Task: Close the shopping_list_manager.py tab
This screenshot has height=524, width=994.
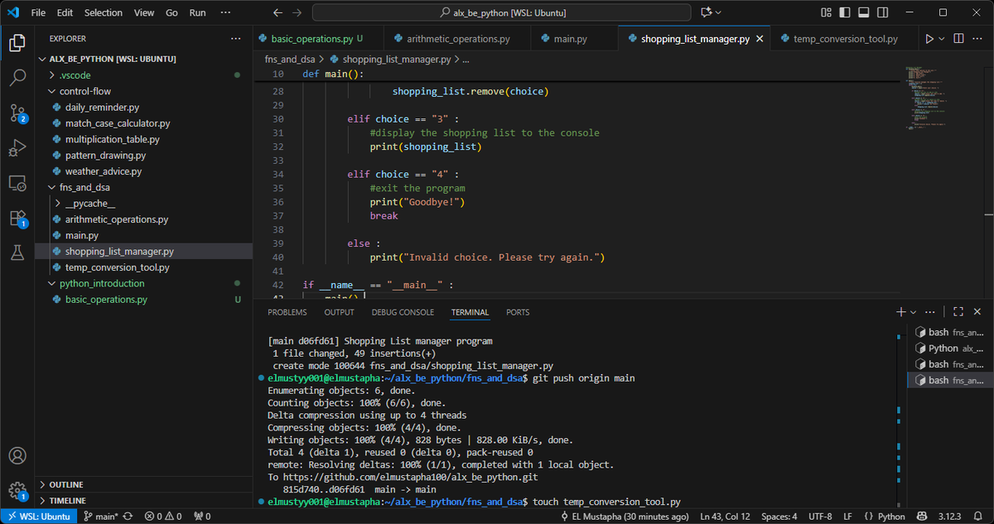Action: point(760,39)
